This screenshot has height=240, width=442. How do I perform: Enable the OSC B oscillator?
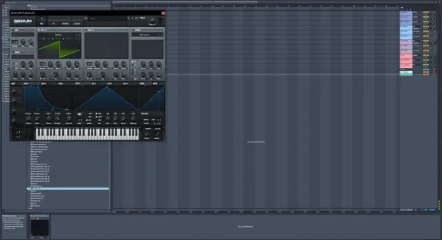click(x=86, y=29)
